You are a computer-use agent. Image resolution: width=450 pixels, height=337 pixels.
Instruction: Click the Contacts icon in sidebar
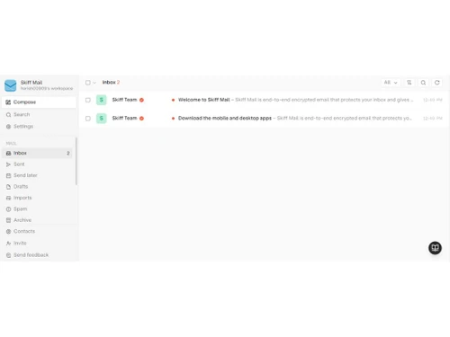(x=8, y=232)
